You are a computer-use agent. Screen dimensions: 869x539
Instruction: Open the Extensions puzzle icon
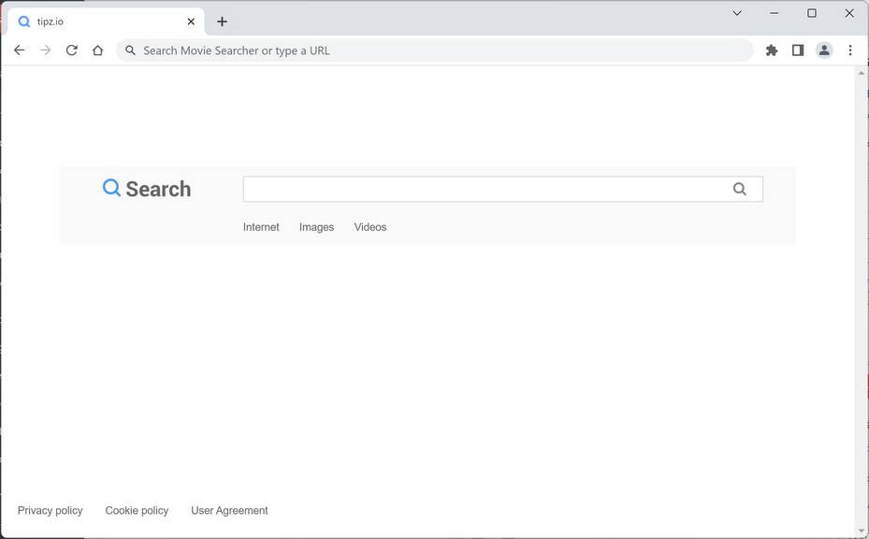tap(772, 50)
